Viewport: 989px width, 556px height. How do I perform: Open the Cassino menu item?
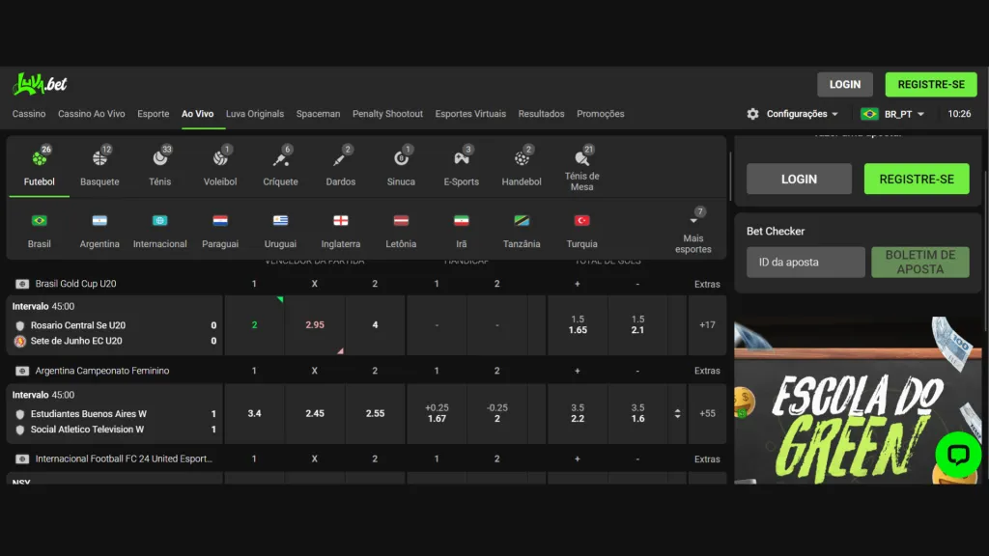coord(29,114)
